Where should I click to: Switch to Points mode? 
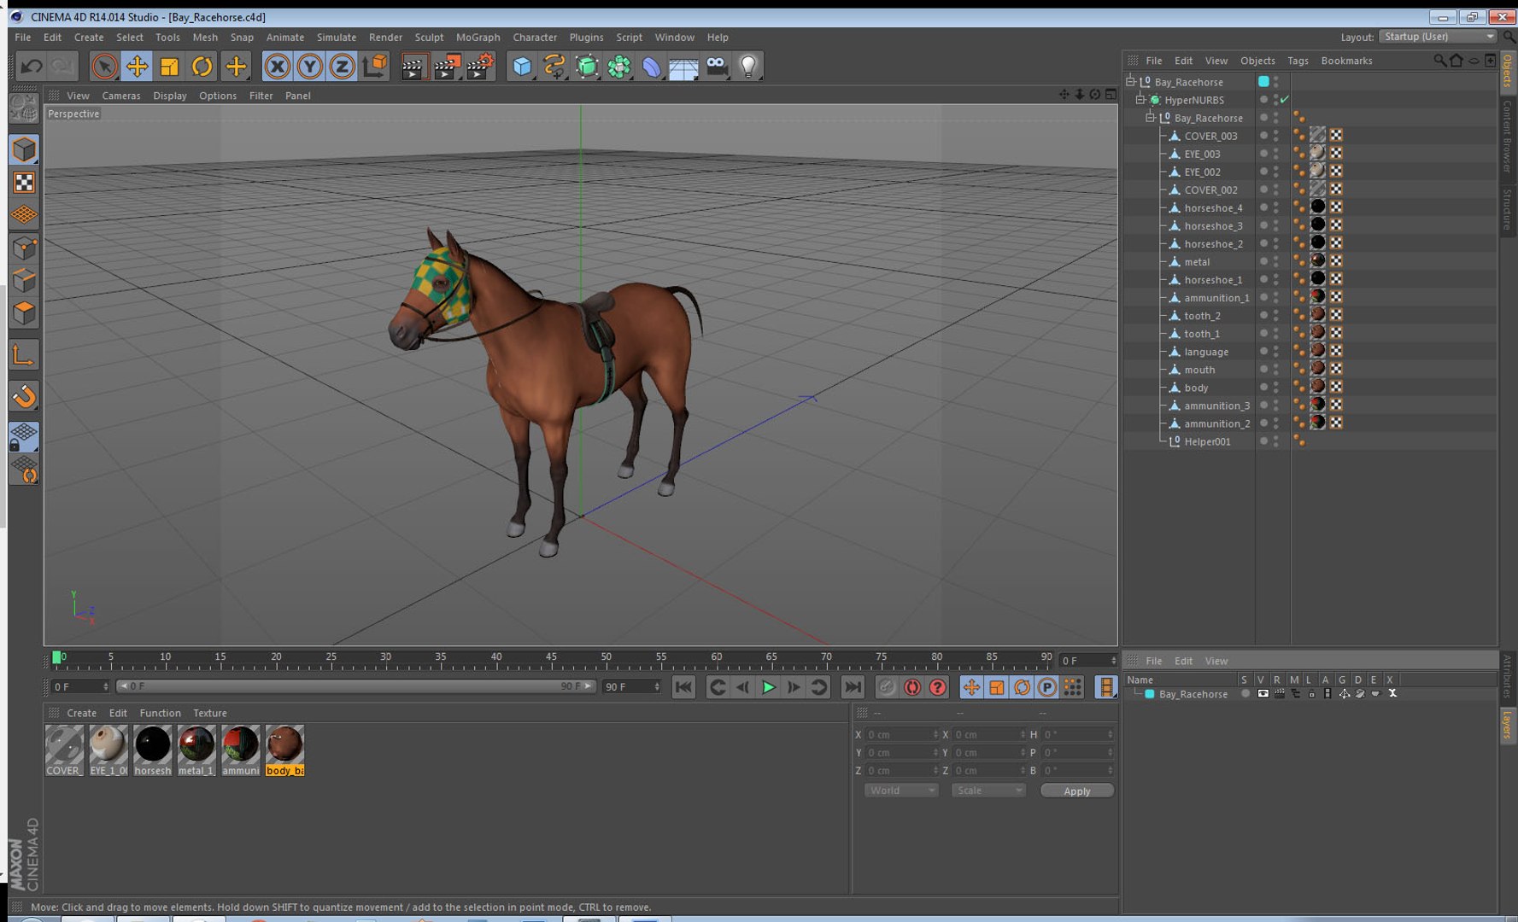pos(24,248)
